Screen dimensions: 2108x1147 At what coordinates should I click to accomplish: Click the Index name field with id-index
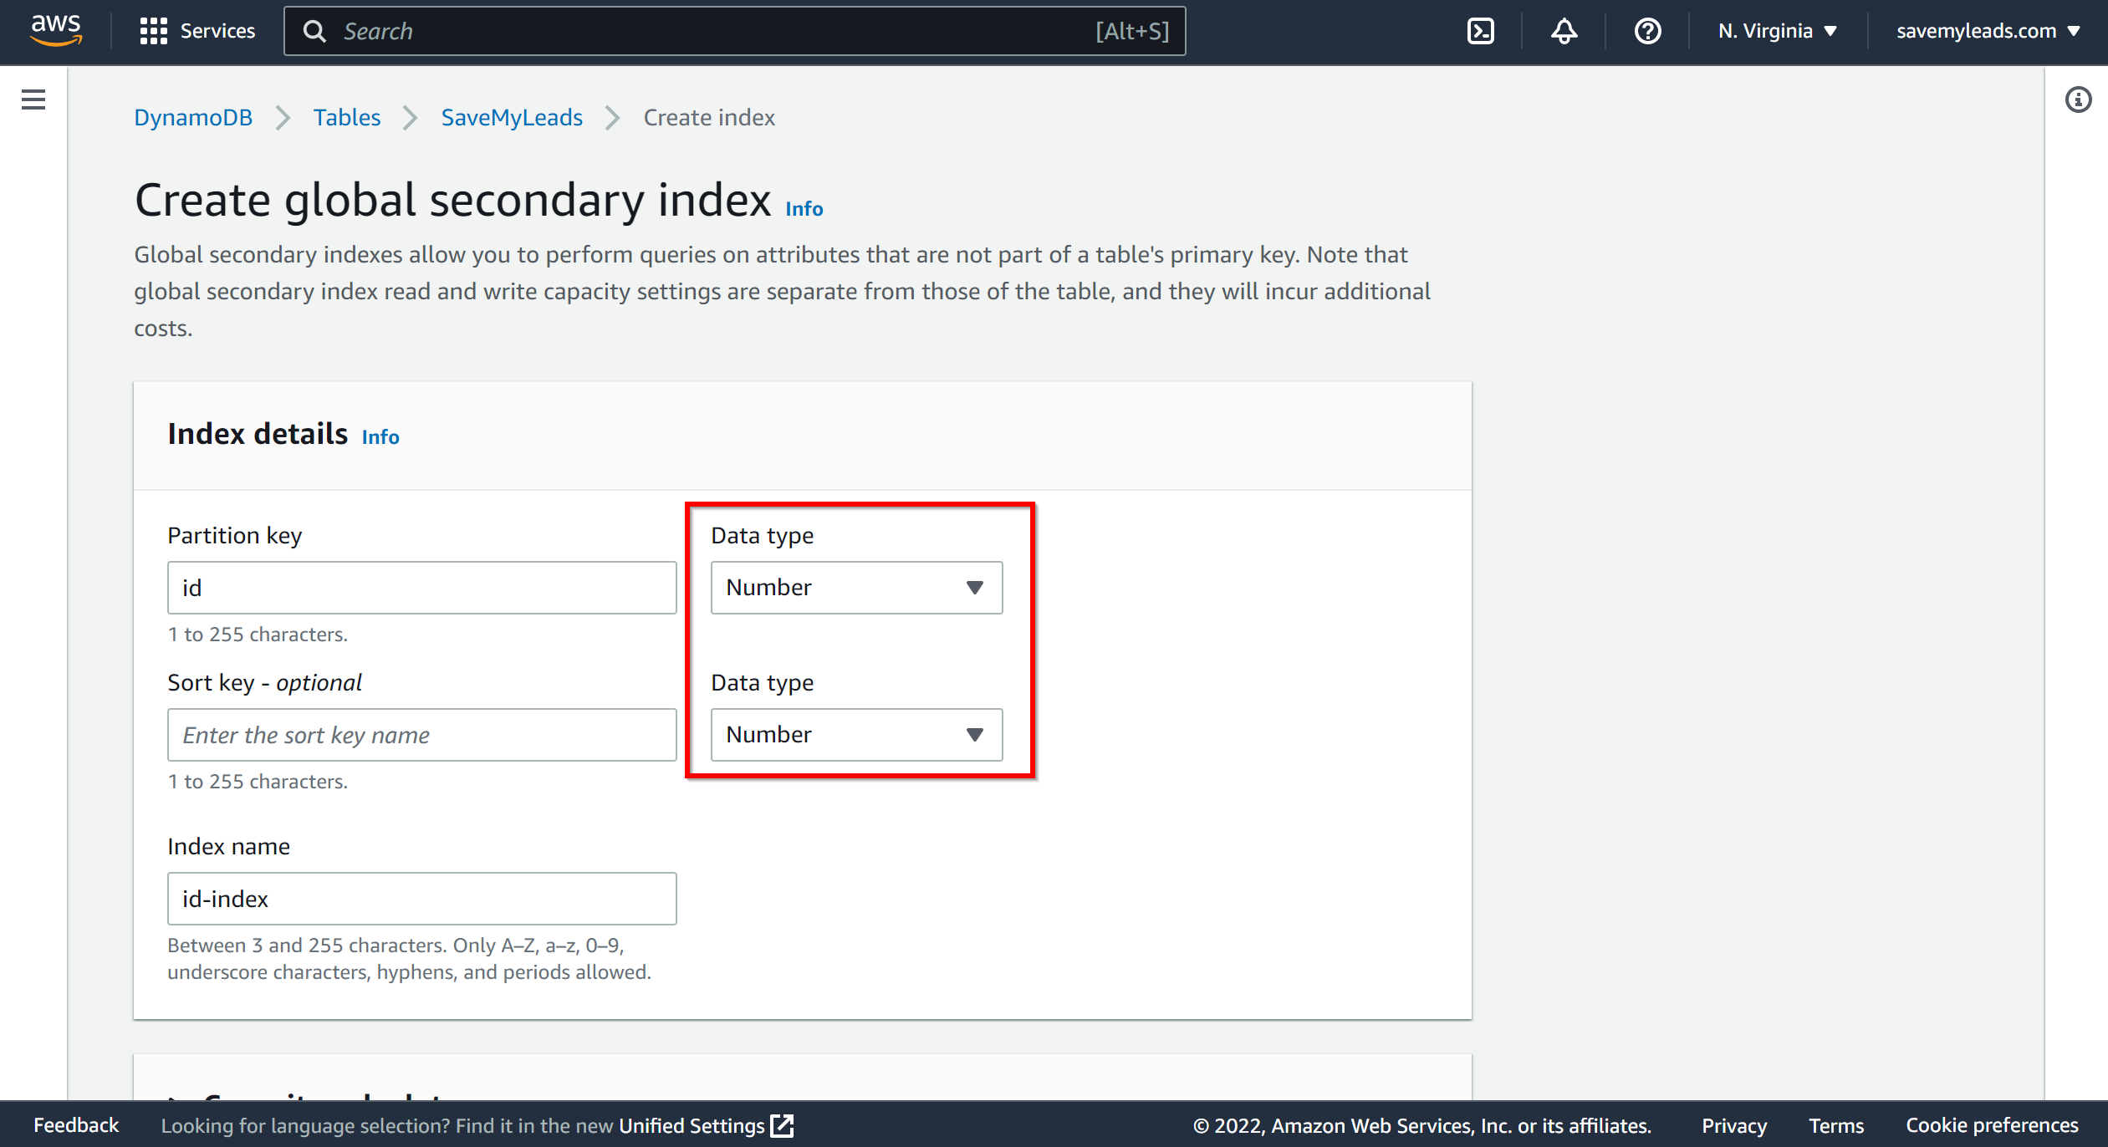tap(421, 899)
